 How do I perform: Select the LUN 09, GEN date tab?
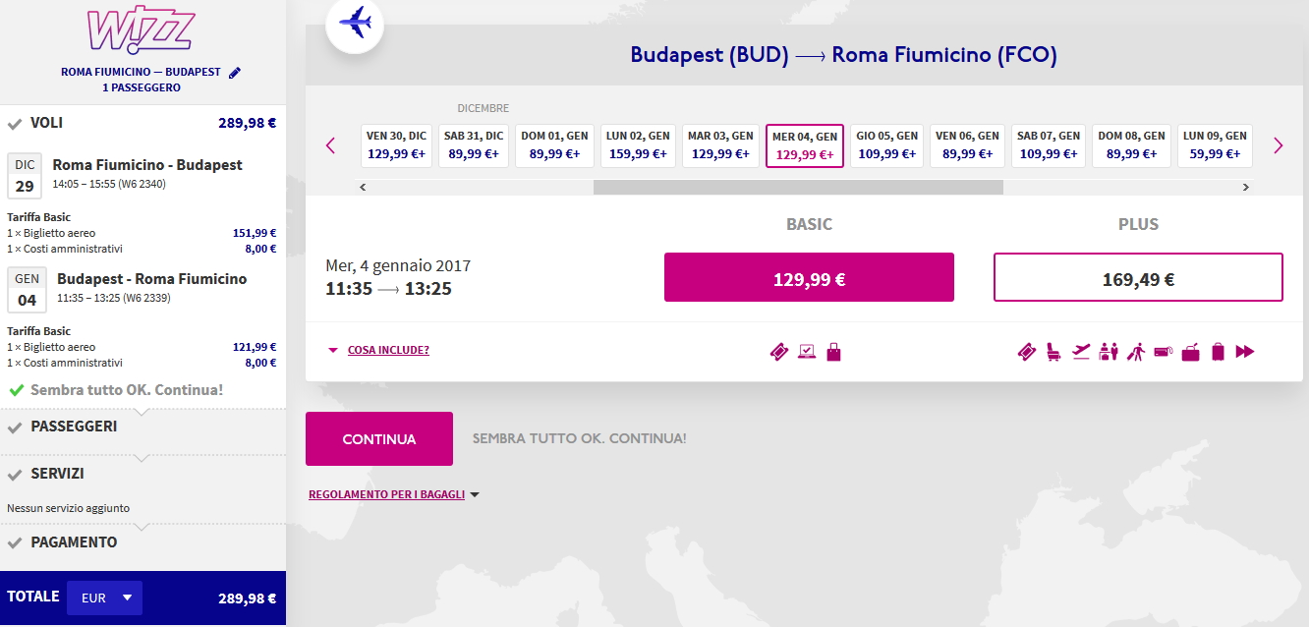click(1214, 145)
